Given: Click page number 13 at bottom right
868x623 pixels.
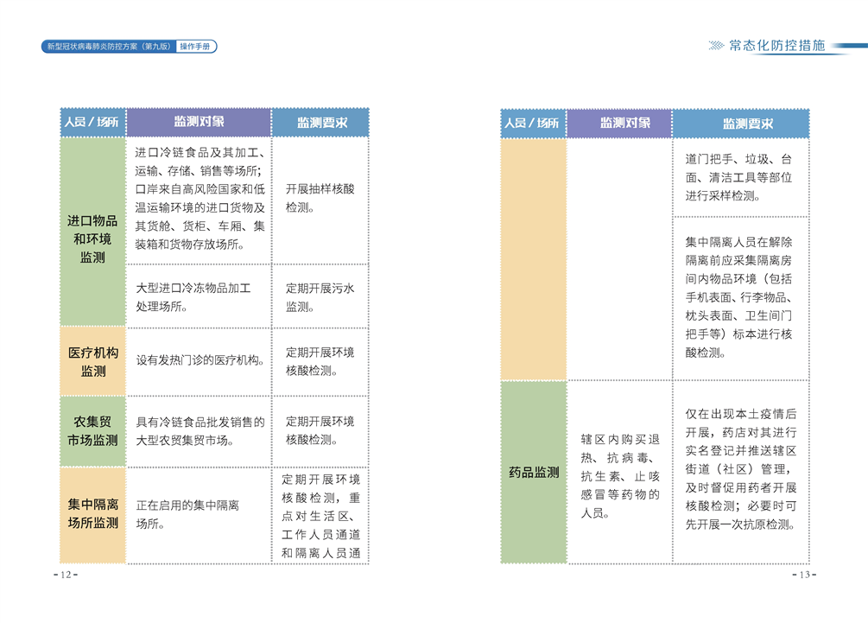Looking at the screenshot, I should (x=801, y=575).
